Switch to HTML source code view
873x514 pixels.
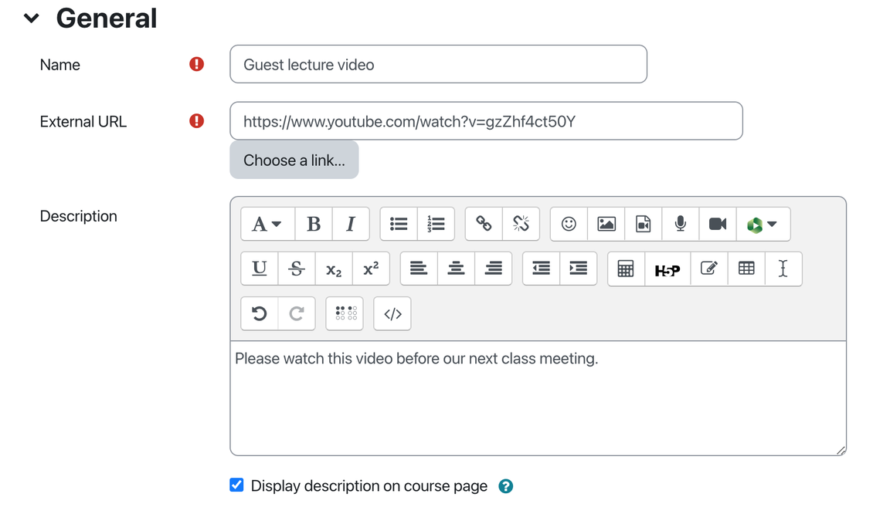pos(392,314)
